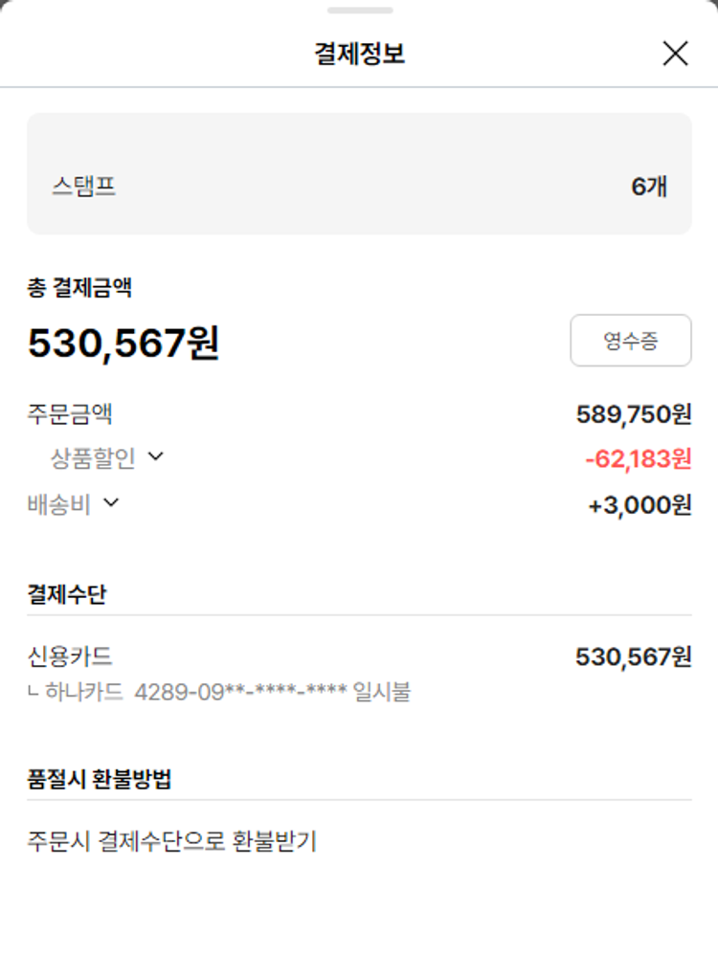Click the 주문시 결제수단으로 환불받기 text
The image size is (718, 955).
tap(172, 841)
